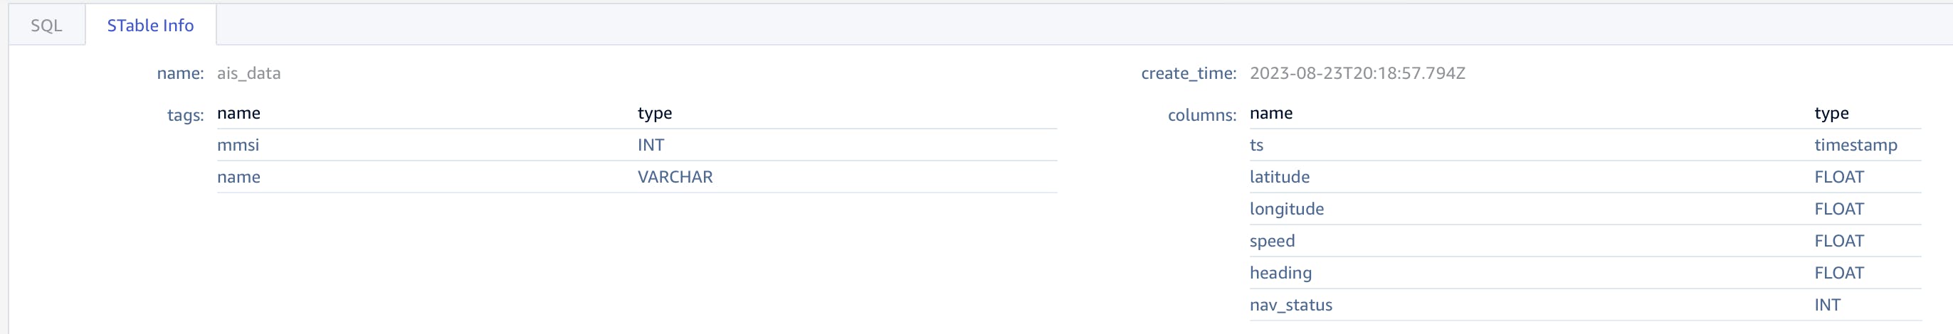Click the tags table type header
1953x334 pixels.
(654, 114)
